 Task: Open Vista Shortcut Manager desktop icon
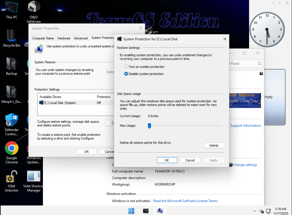tap(34, 181)
